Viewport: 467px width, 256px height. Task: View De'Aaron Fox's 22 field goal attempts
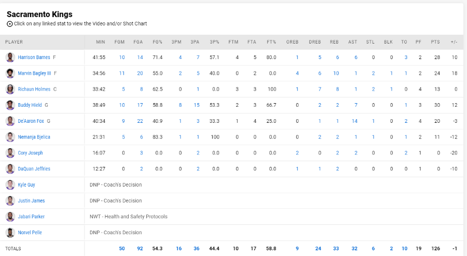click(x=140, y=121)
